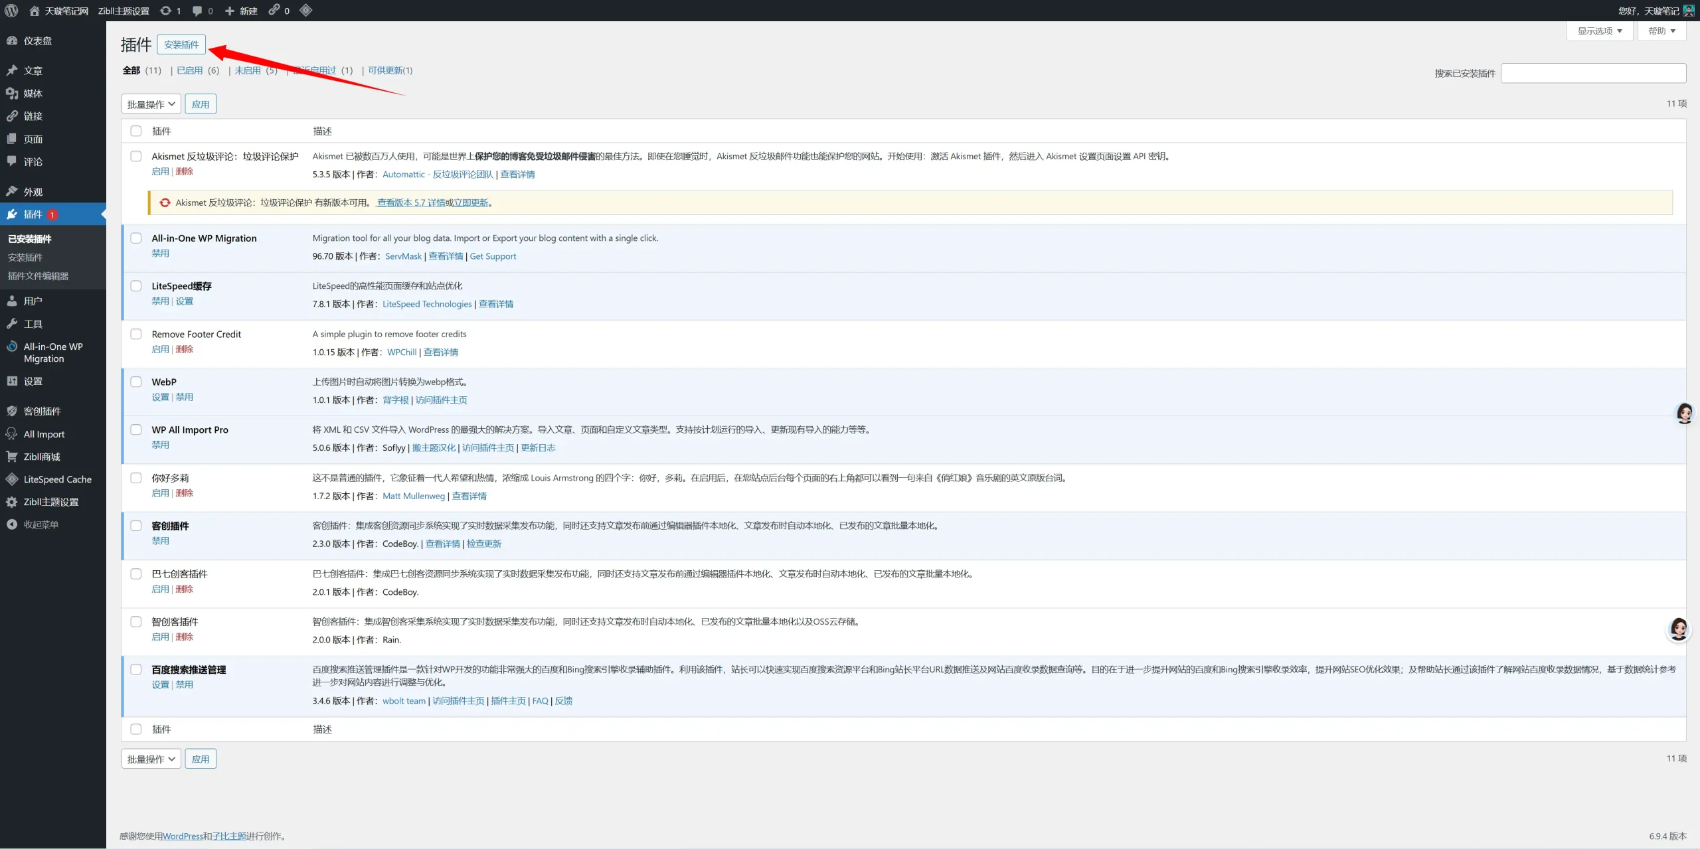Select the Akismet plugin checkbox
The image size is (1700, 849).
[x=136, y=156]
